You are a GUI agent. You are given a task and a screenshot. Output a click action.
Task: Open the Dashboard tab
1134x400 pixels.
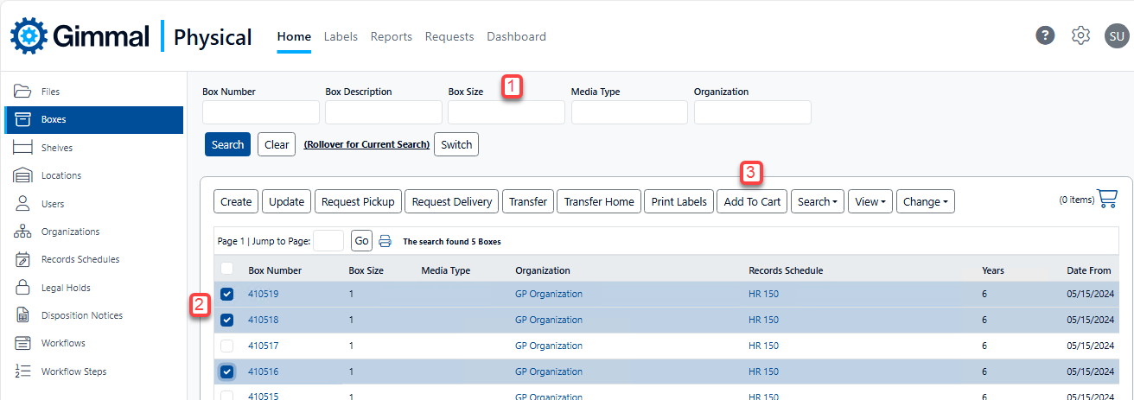516,36
